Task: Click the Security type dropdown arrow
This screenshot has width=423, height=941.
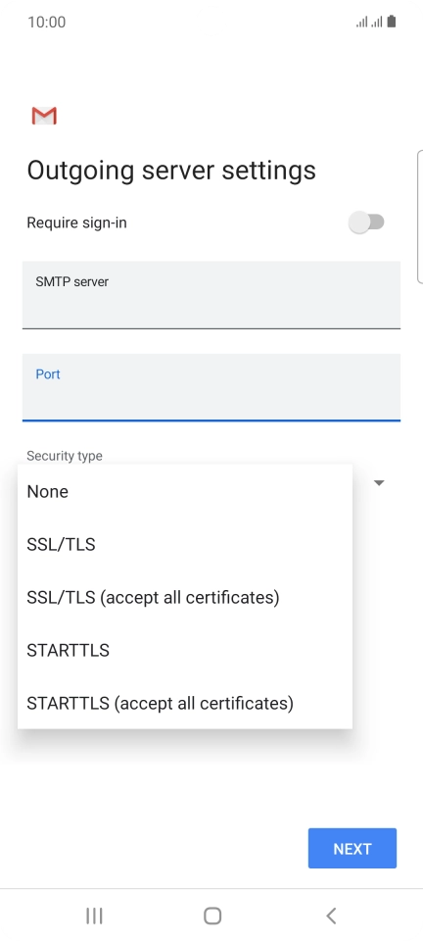Action: [x=379, y=482]
